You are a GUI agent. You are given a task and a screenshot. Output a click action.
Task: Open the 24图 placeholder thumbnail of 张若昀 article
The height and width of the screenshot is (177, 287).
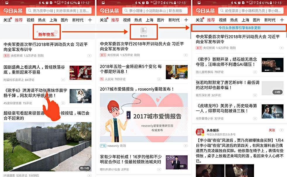[x=273, y=88]
